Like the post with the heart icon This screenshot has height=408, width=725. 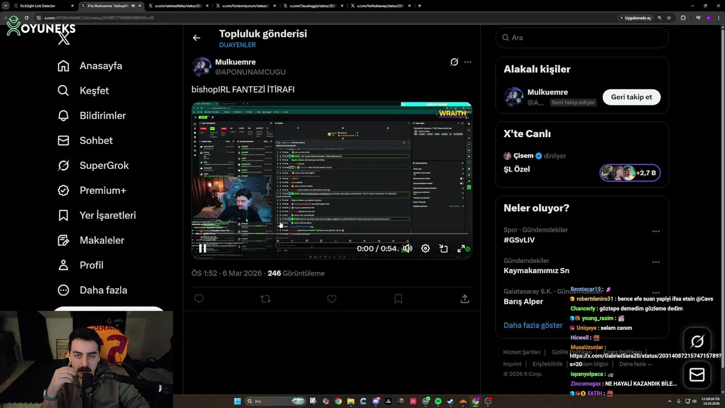coord(332,299)
